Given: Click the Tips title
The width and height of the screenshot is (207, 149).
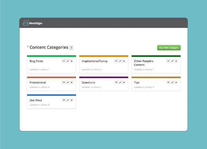Looking at the screenshot, I should click(x=137, y=82).
